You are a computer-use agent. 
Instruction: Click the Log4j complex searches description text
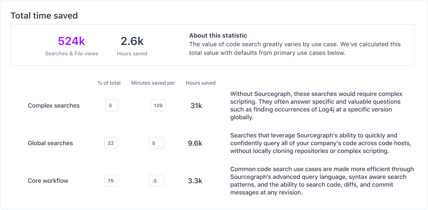point(316,105)
